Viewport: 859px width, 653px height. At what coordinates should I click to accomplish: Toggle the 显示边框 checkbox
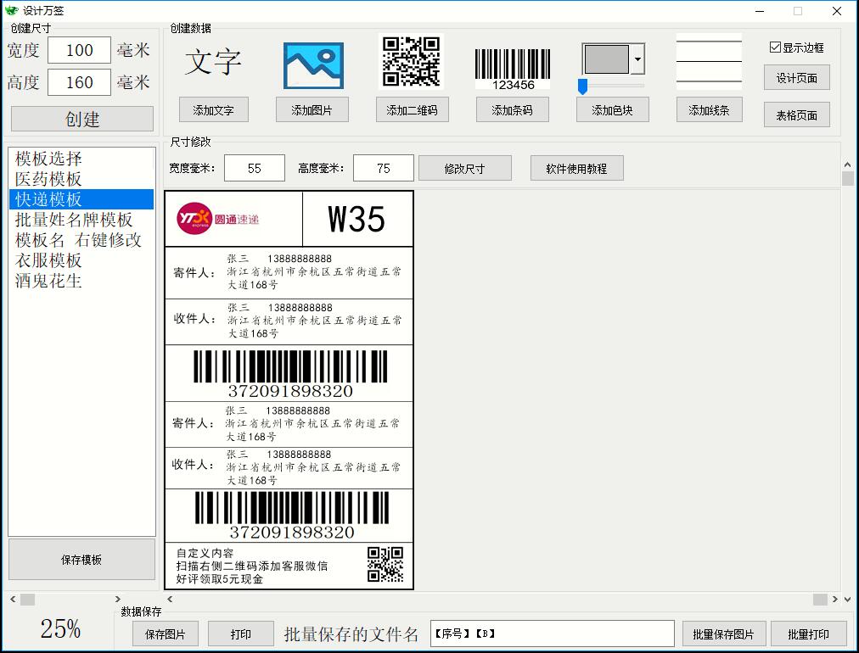tap(775, 47)
